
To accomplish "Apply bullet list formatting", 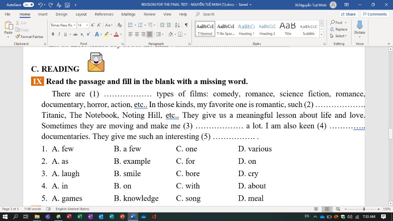I will 130,25.
